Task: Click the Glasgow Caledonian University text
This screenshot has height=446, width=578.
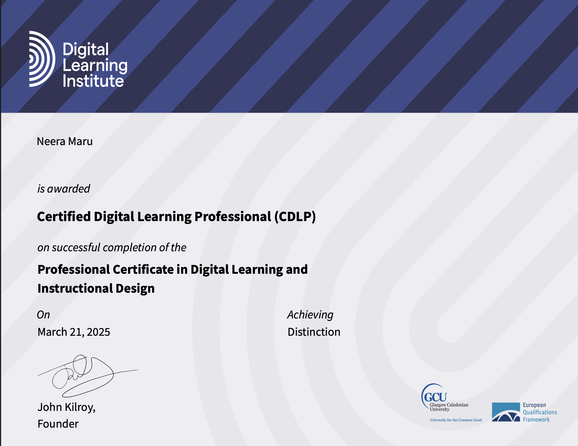Action: click(449, 407)
